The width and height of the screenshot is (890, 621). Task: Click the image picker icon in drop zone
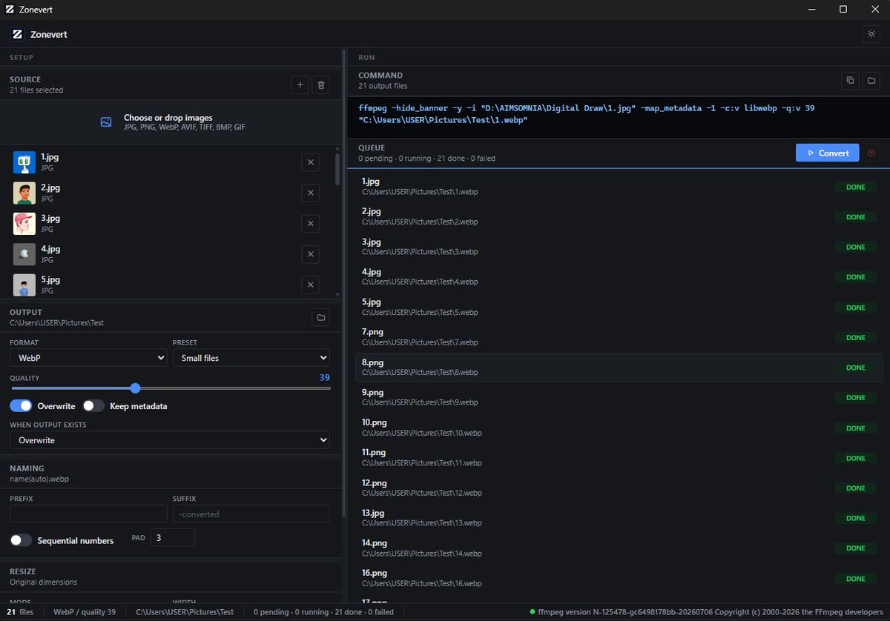pos(106,122)
